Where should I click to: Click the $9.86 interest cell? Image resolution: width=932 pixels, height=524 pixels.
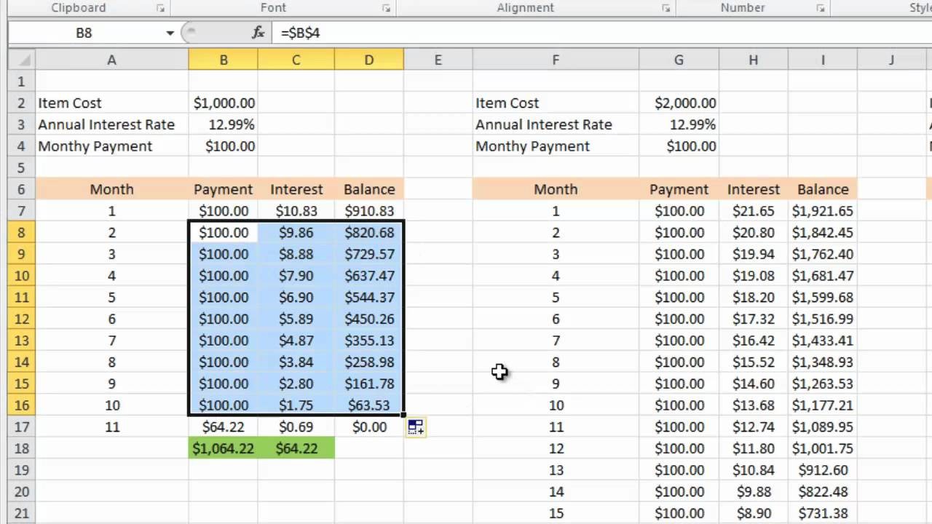coord(296,233)
